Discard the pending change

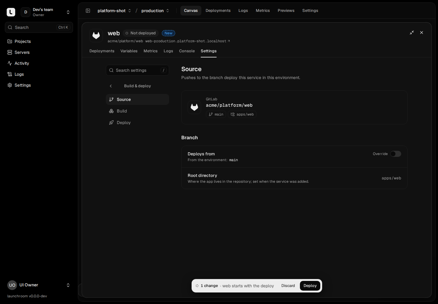(288, 286)
